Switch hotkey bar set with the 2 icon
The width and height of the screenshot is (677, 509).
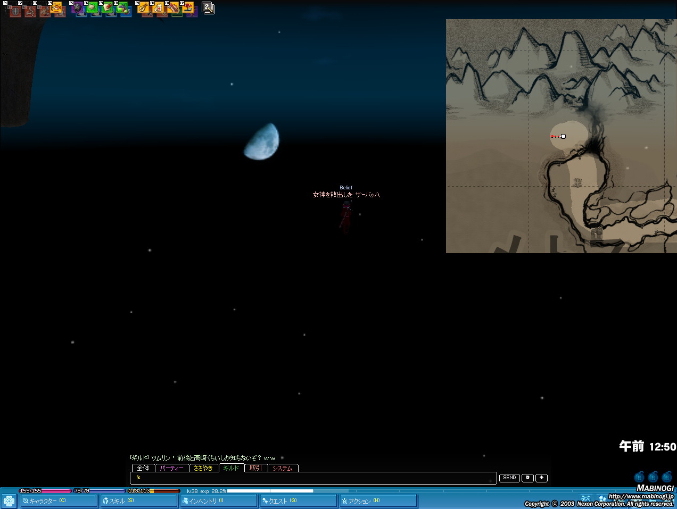click(x=208, y=8)
